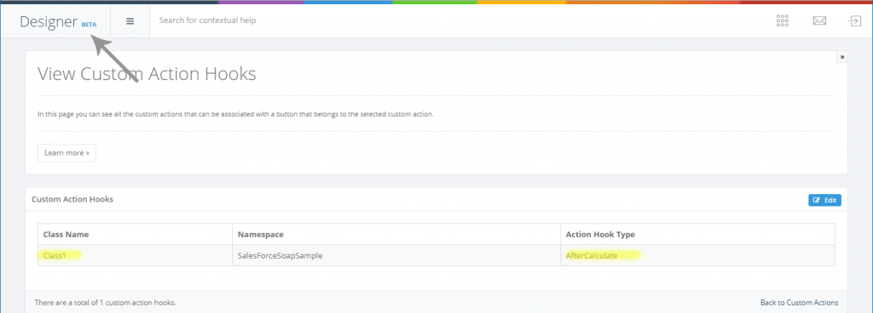Viewport: 873px width, 313px height.
Task: Click the Class1 cell
Action: (x=136, y=255)
